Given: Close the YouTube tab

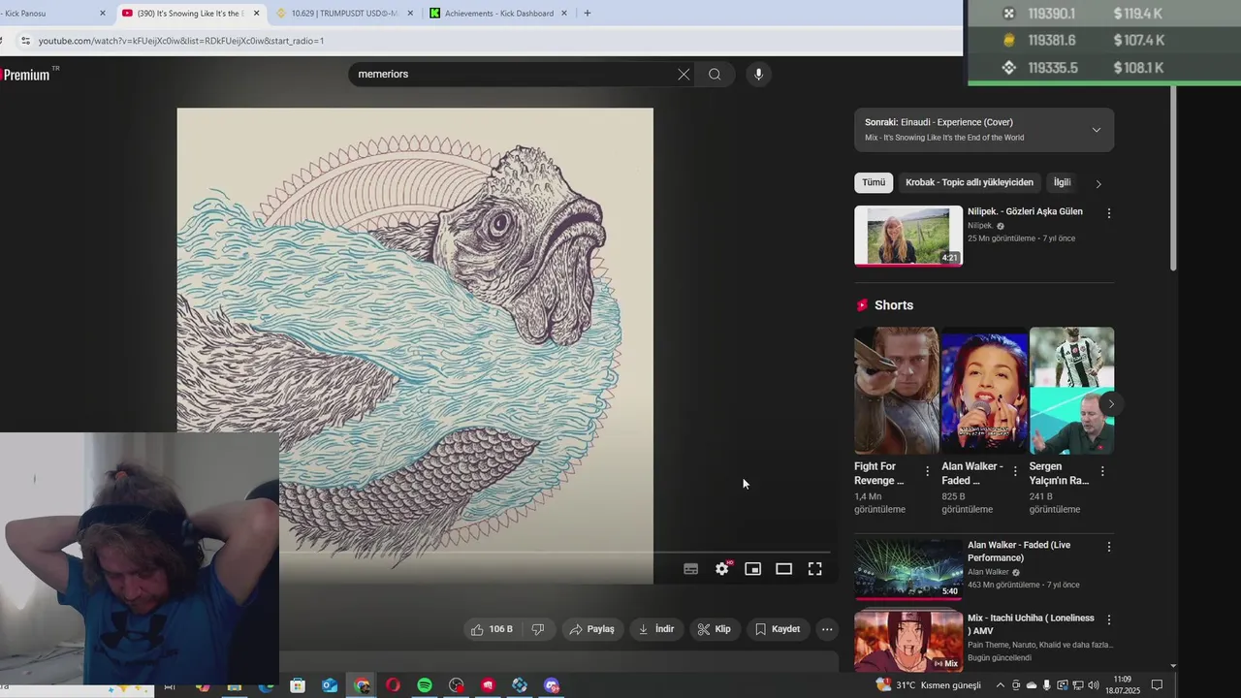Looking at the screenshot, I should pos(256,14).
